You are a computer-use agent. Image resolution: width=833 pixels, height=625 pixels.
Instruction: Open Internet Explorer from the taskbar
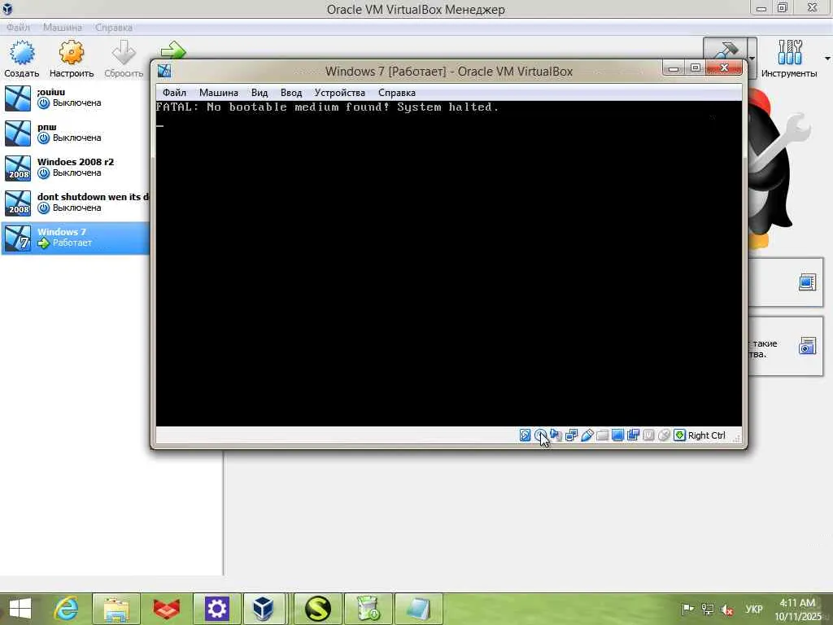coord(66,609)
